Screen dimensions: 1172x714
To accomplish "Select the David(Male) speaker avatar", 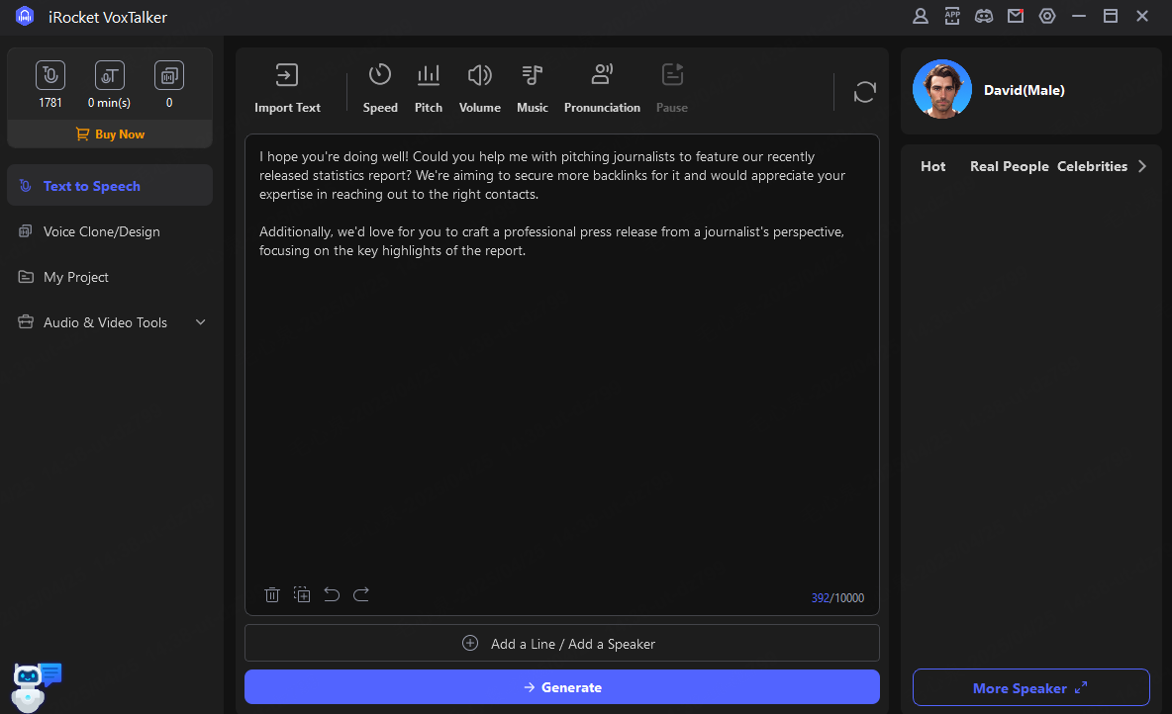I will tap(941, 89).
